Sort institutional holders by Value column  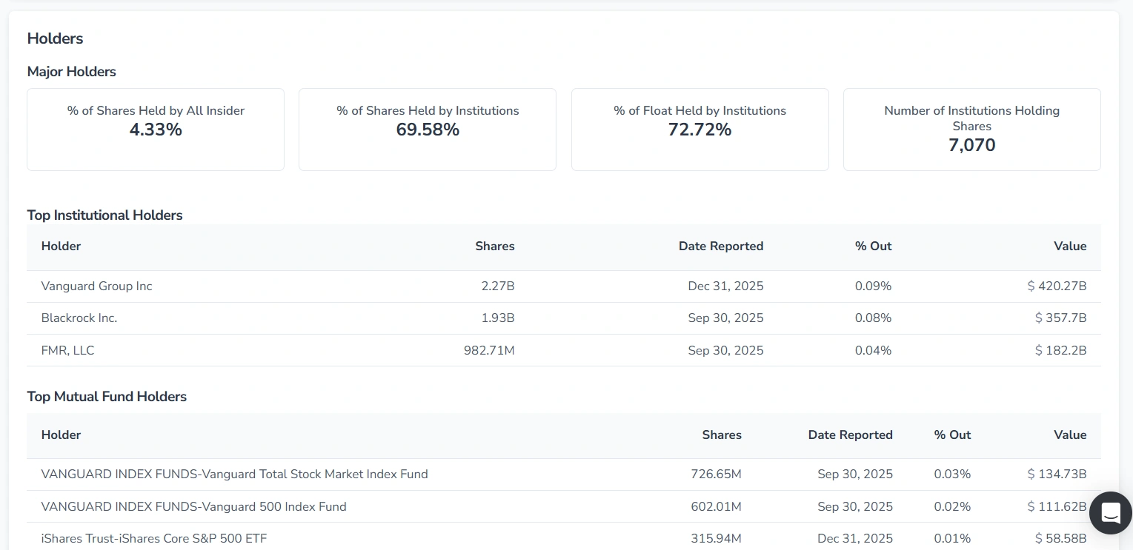point(1070,246)
